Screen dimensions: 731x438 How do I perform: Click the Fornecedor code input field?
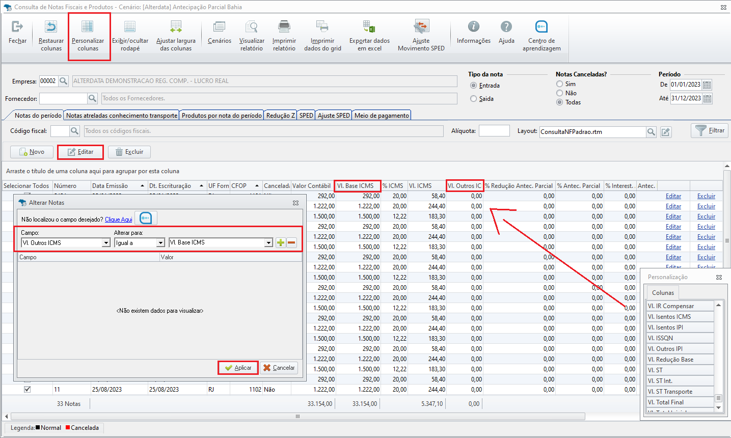coord(63,98)
